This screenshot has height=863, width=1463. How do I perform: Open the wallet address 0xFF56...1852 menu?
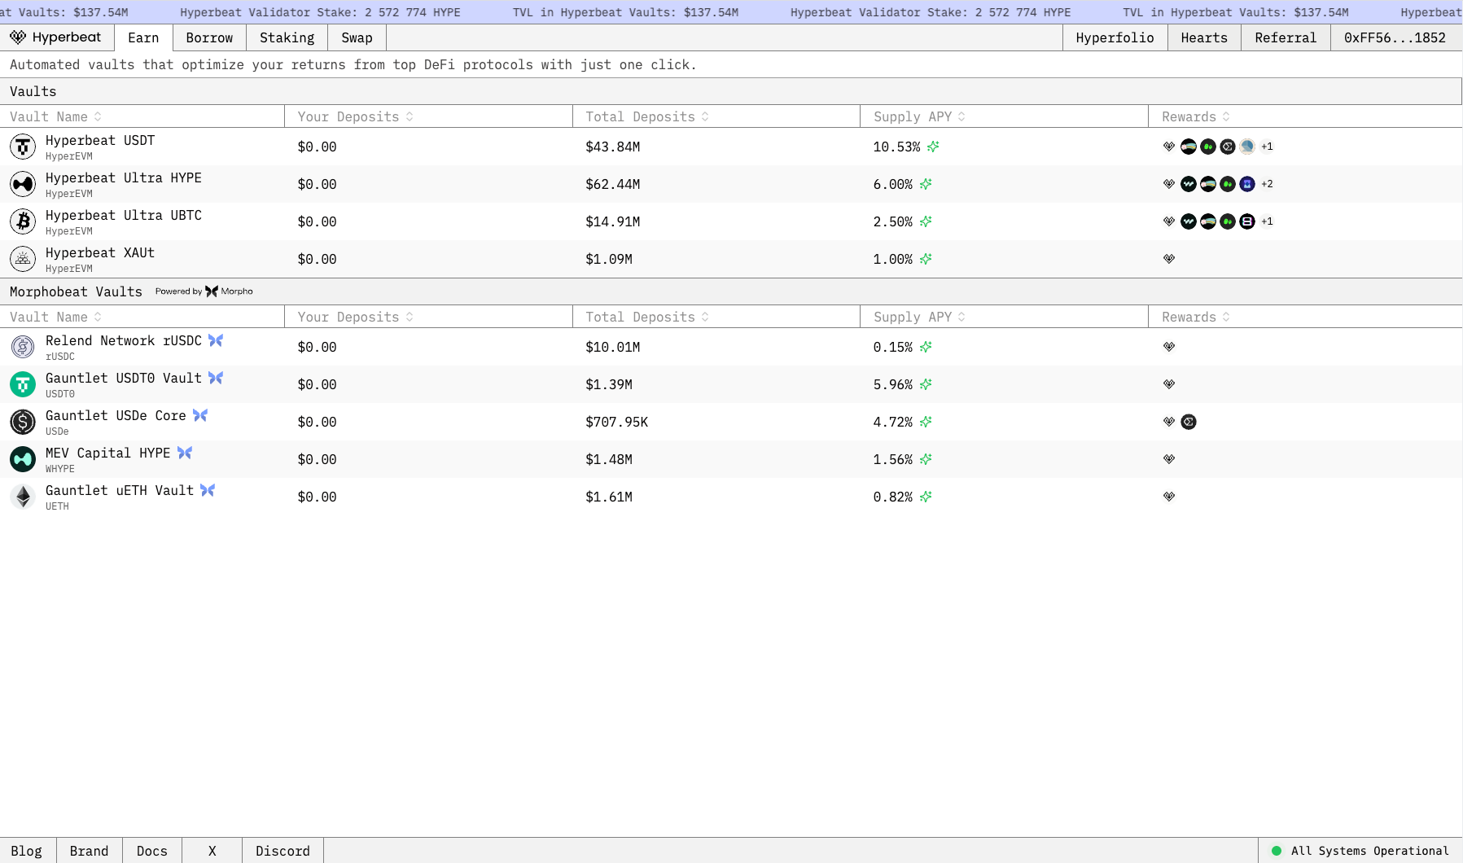tap(1395, 37)
